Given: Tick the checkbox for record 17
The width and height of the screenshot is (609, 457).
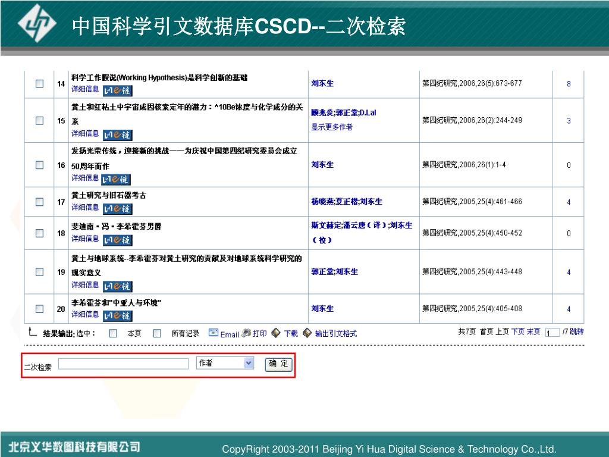Looking at the screenshot, I should pos(40,202).
